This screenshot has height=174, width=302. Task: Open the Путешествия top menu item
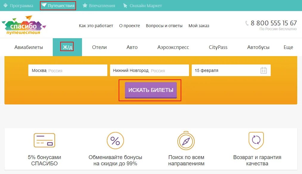pyautogui.click(x=61, y=6)
